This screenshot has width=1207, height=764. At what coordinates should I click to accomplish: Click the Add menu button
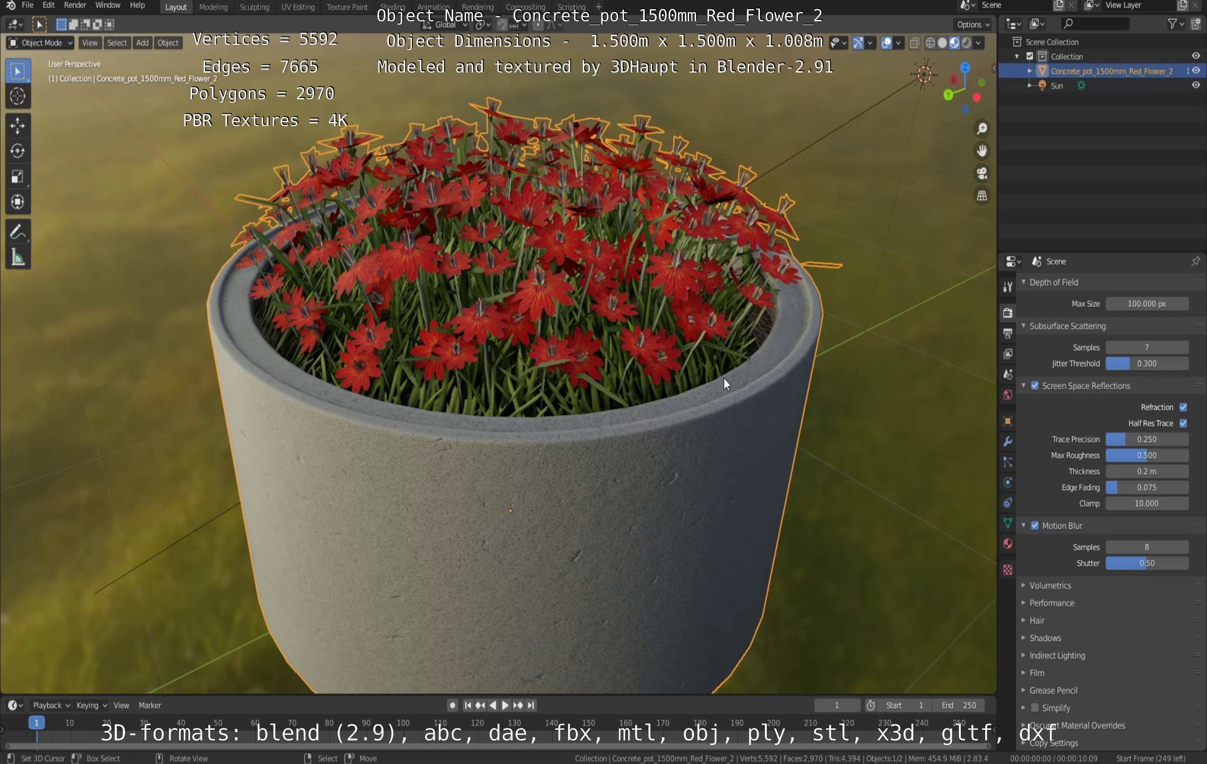[142, 43]
